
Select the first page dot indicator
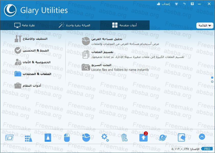pos(212,78)
